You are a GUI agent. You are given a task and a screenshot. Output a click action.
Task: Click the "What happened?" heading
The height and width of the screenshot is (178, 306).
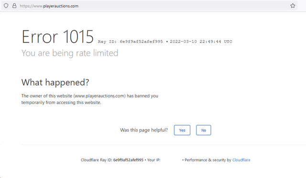click(x=55, y=83)
